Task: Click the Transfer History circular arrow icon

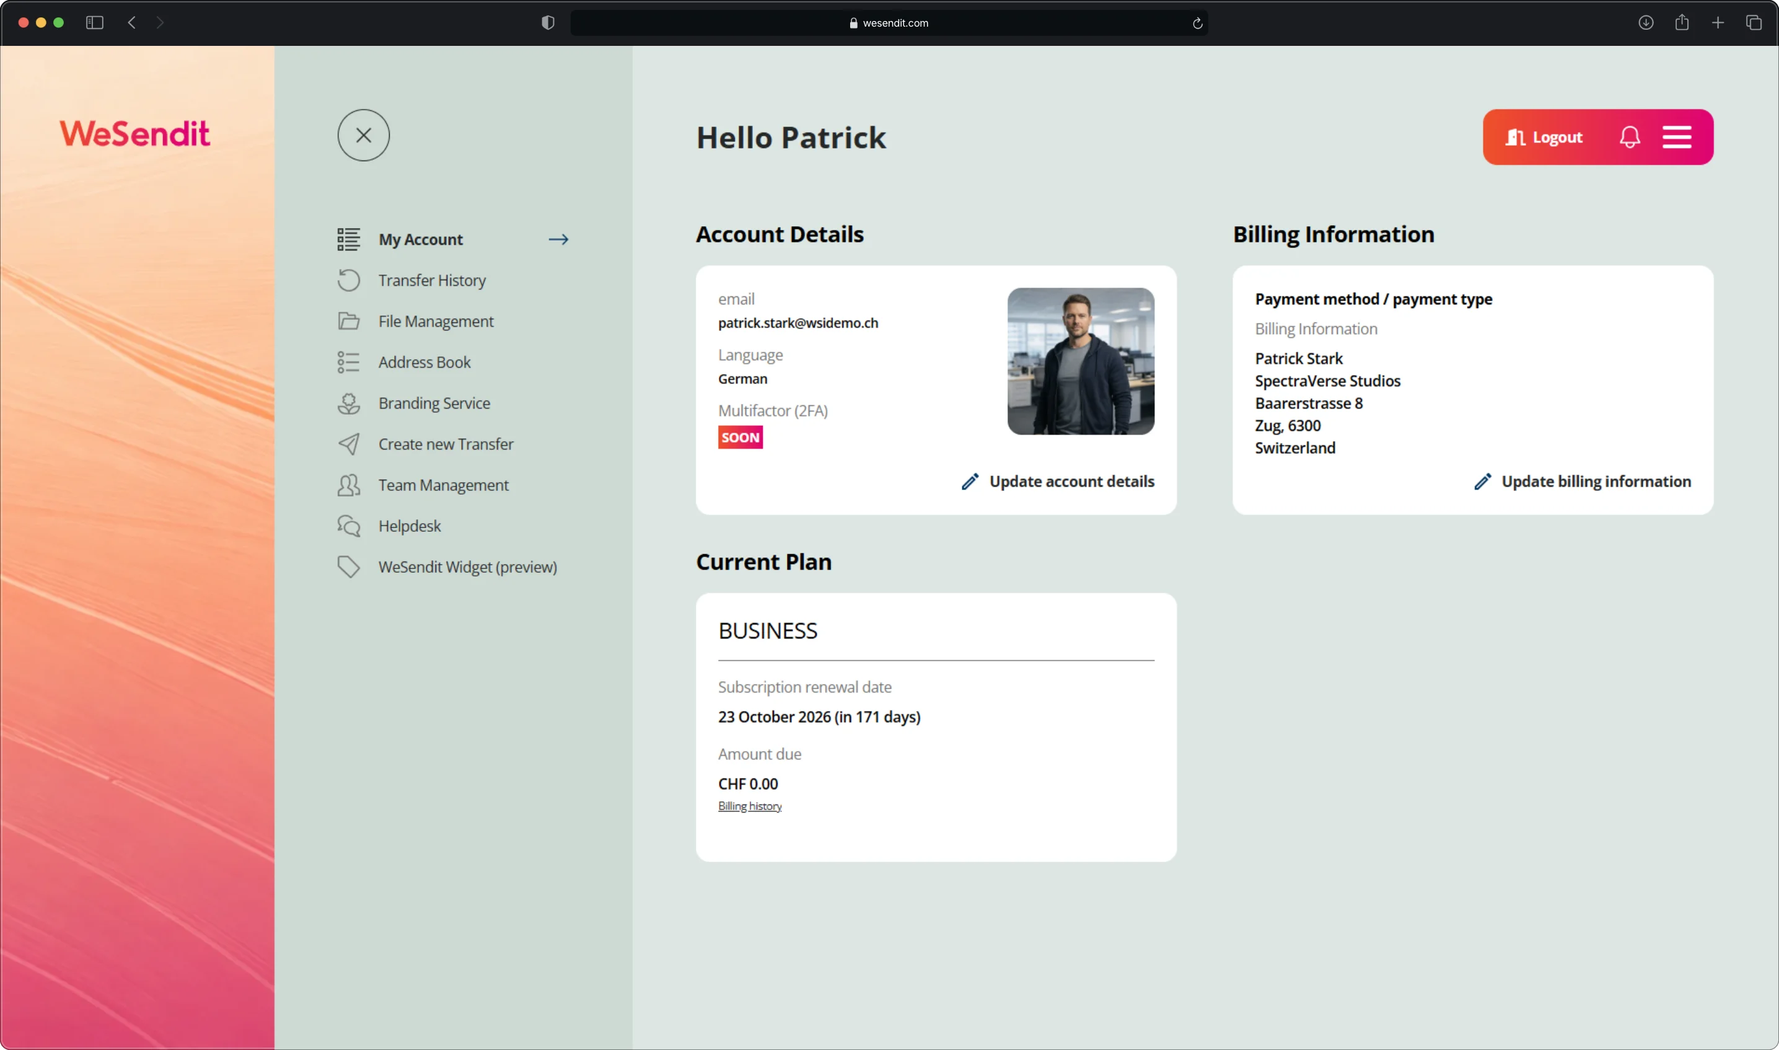Action: [x=348, y=280]
